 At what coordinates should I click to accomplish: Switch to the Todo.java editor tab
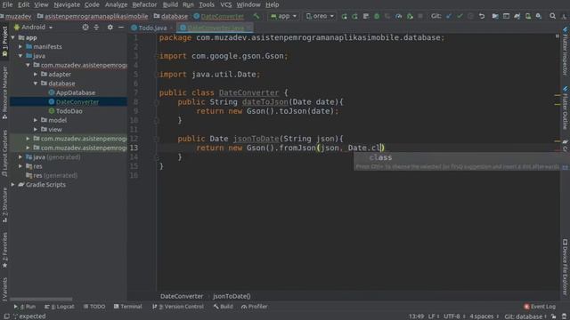149,28
